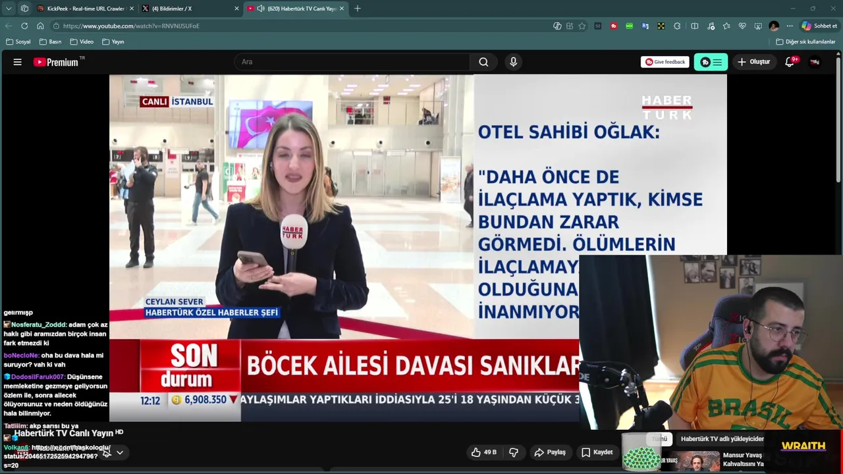Click the screenshot tool icon
This screenshot has width=843, height=474.
point(758,26)
